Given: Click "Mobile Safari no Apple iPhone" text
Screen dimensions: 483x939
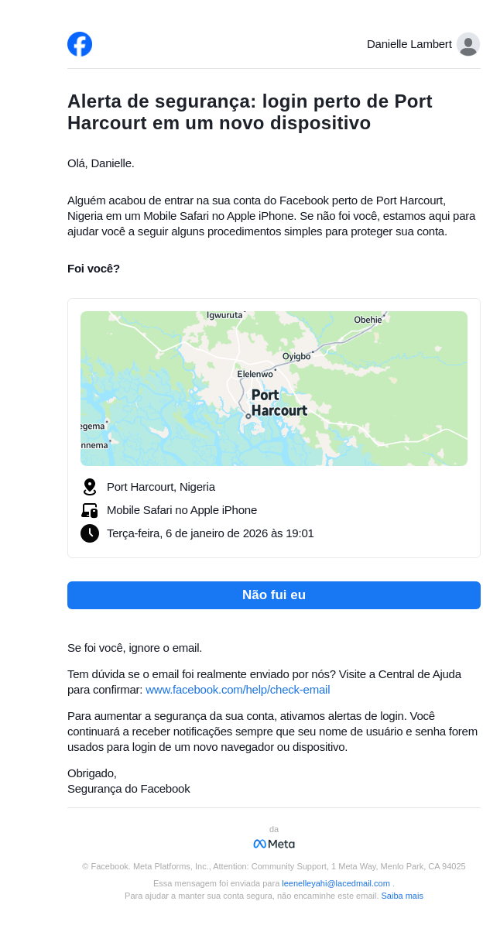Looking at the screenshot, I should coord(182,510).
